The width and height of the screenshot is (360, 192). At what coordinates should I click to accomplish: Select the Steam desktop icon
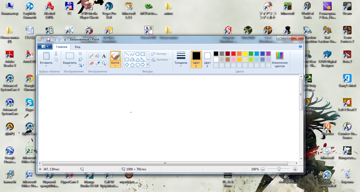tap(347, 8)
